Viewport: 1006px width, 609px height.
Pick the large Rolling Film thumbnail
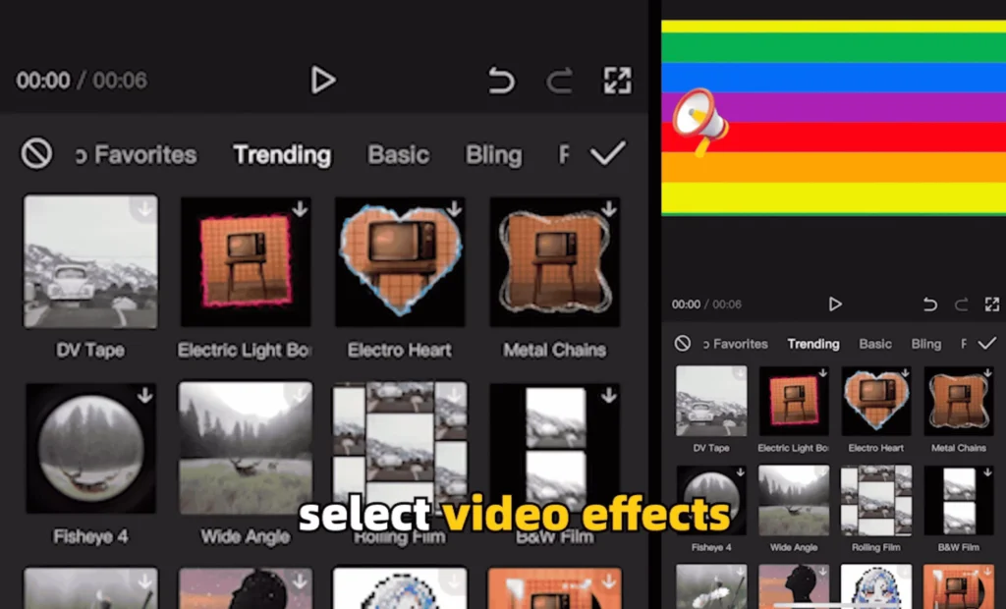pyautogui.click(x=401, y=449)
